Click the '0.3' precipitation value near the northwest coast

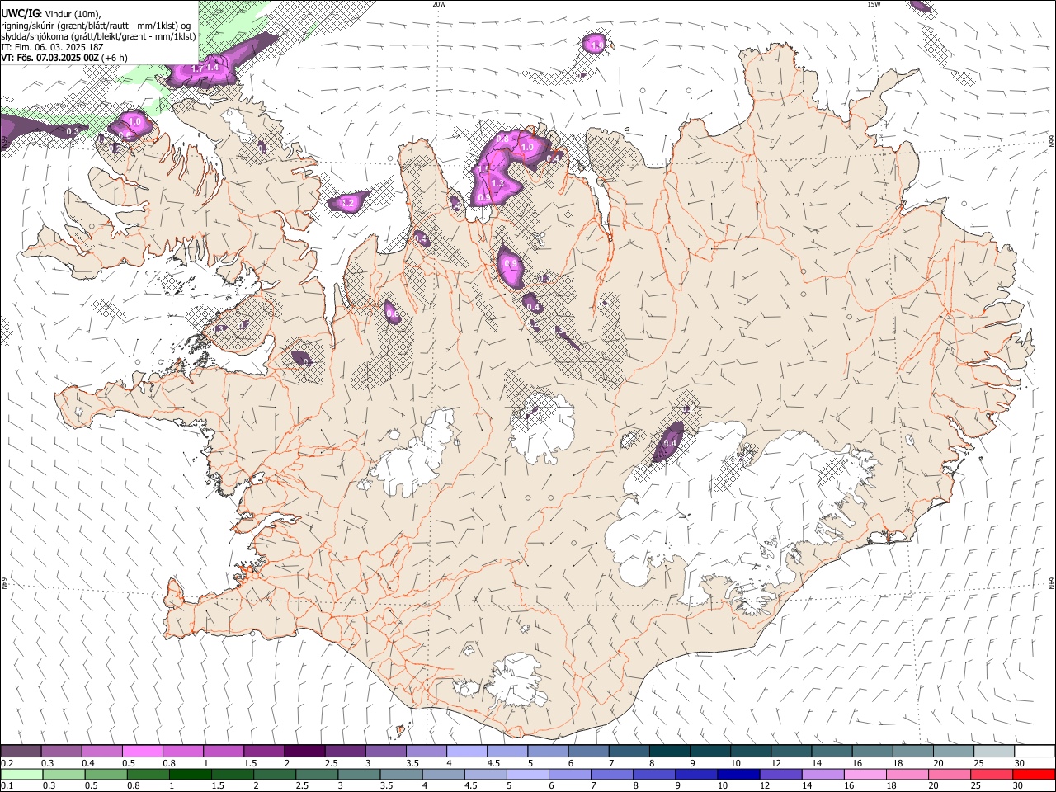tap(73, 131)
